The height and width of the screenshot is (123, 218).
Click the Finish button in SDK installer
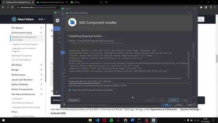point(186,100)
